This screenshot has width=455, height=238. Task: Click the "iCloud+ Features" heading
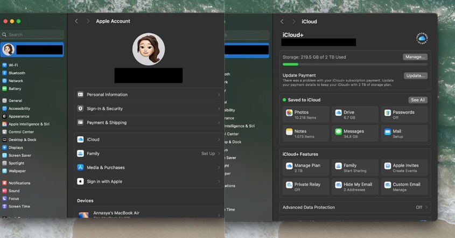coord(300,154)
